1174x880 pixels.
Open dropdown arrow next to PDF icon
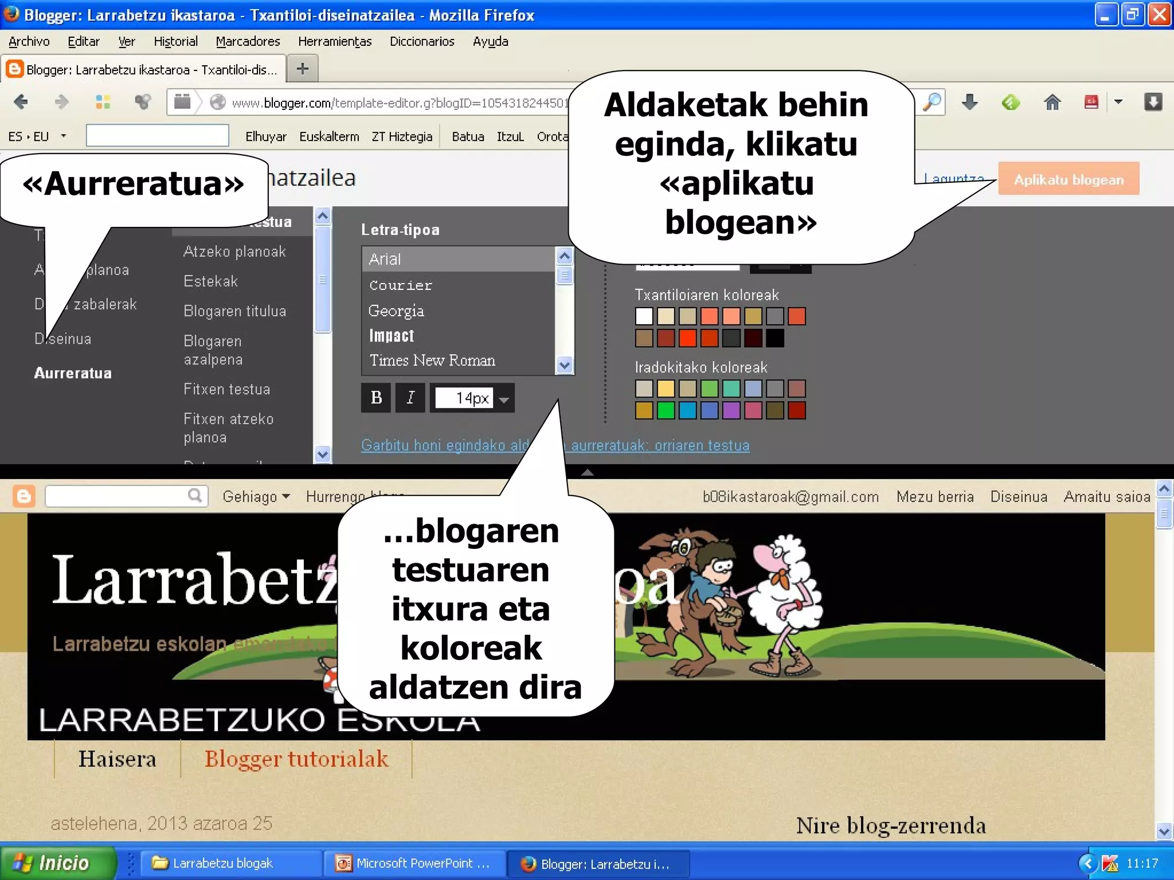coord(1118,103)
